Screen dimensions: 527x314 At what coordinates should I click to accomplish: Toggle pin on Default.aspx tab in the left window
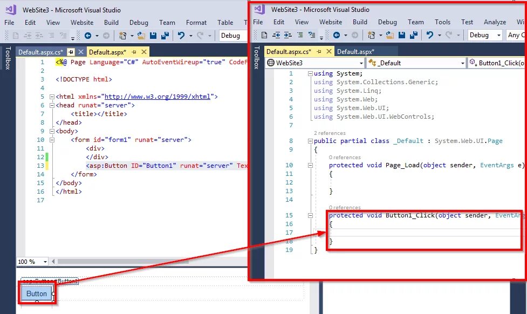[x=134, y=52]
